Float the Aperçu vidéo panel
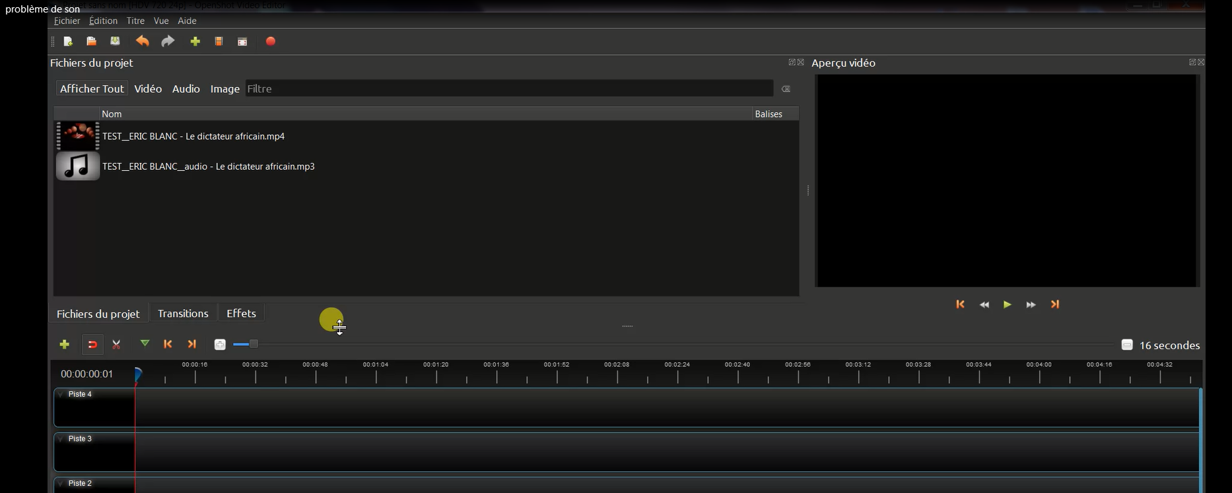The height and width of the screenshot is (493, 1232). [x=1192, y=63]
